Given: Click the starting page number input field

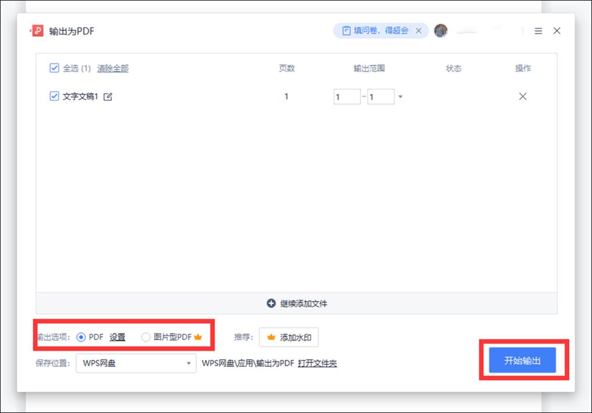Looking at the screenshot, I should (x=346, y=96).
